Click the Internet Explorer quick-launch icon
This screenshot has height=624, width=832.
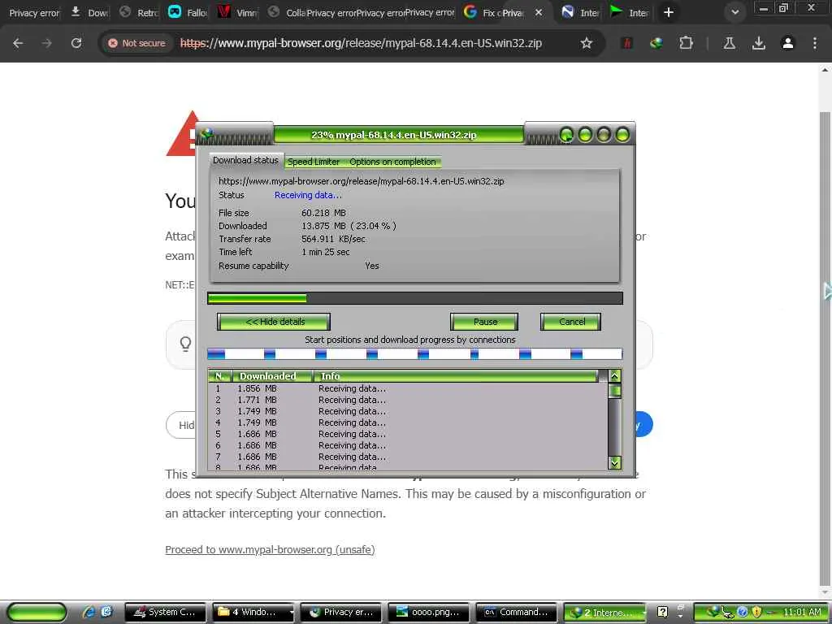tap(89, 612)
